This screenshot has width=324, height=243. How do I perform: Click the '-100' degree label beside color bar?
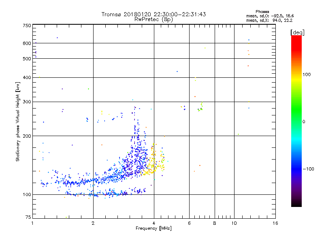pos(308,169)
